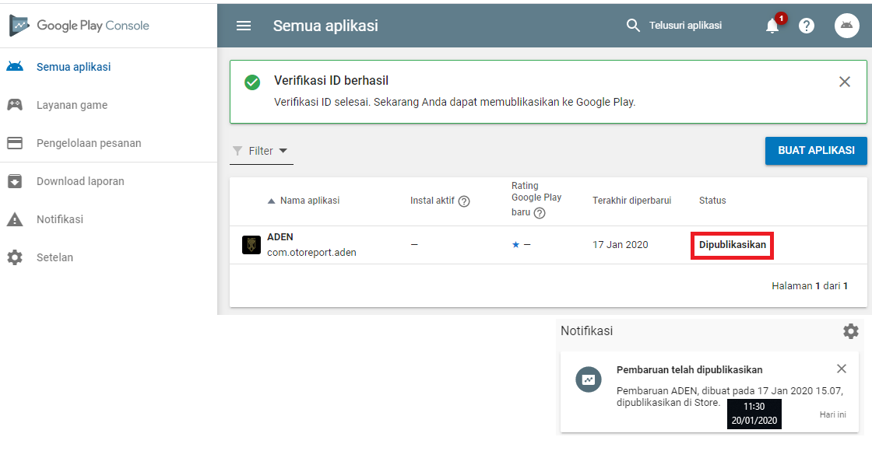Click the Instal aktif column header
Screen dimensions: 872x451
(x=432, y=201)
